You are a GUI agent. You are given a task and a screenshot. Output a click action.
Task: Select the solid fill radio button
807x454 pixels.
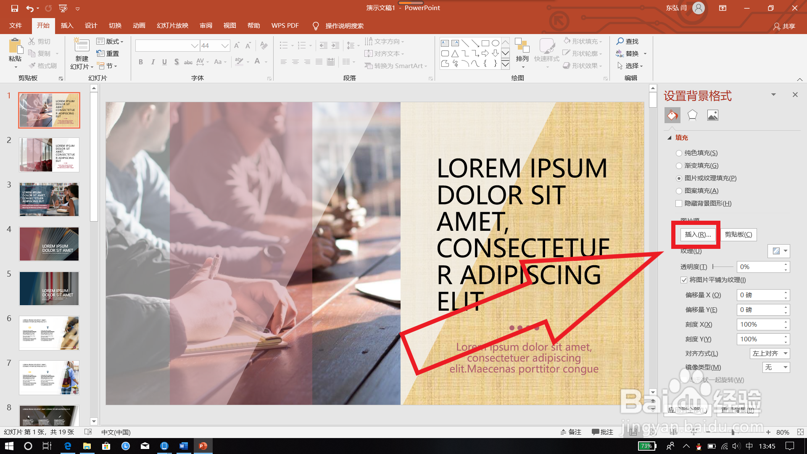click(x=679, y=153)
